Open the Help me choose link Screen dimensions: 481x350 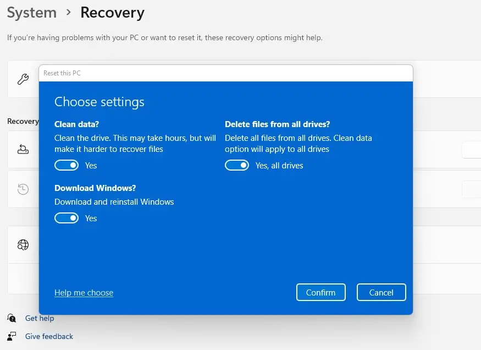pos(84,293)
